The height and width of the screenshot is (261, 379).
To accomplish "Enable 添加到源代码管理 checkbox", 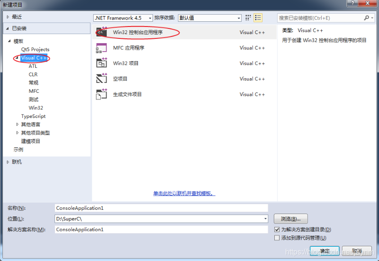I will click(277, 238).
